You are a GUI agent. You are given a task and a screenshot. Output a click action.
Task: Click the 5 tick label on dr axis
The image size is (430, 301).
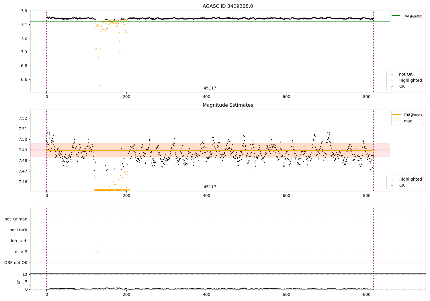[x=26, y=282]
